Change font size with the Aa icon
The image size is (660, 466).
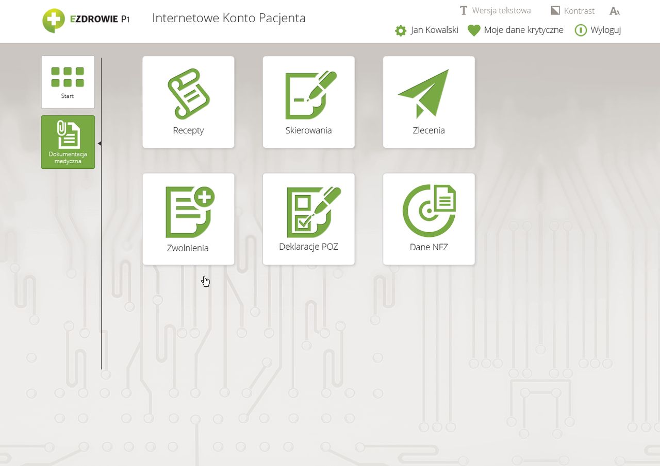click(615, 11)
